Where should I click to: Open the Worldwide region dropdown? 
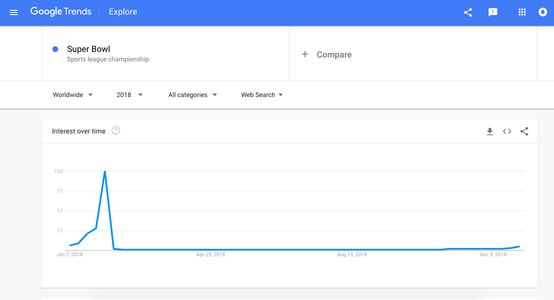click(x=73, y=94)
